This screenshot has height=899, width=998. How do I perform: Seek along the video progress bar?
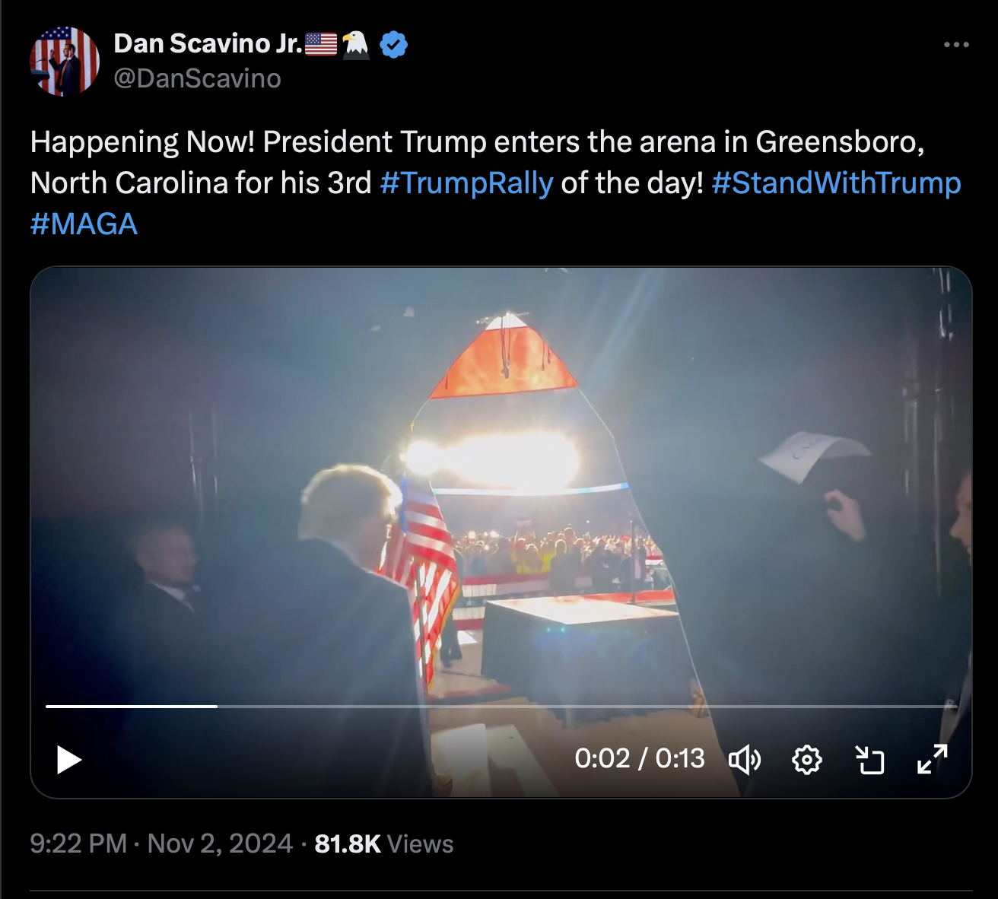[501, 707]
